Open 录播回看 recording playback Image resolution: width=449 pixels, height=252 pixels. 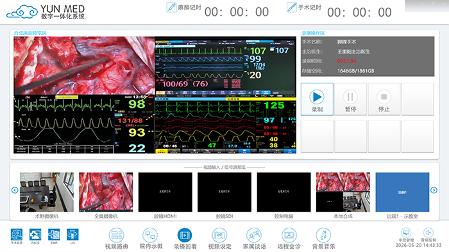(x=185, y=239)
